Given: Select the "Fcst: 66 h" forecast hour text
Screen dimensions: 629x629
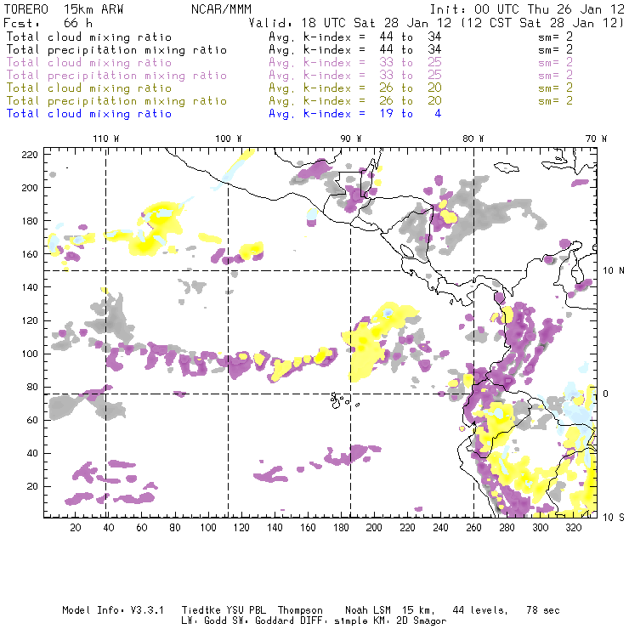Looking at the screenshot, I should coord(48,23).
